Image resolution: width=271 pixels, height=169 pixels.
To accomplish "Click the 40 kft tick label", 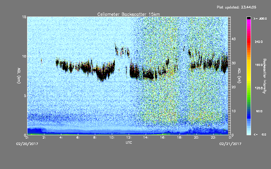I will [x=233, y=39].
